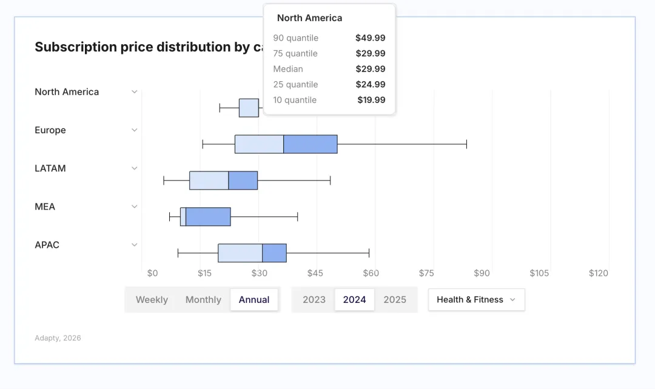
Task: Expand the MEA row chevron
Action: [135, 207]
